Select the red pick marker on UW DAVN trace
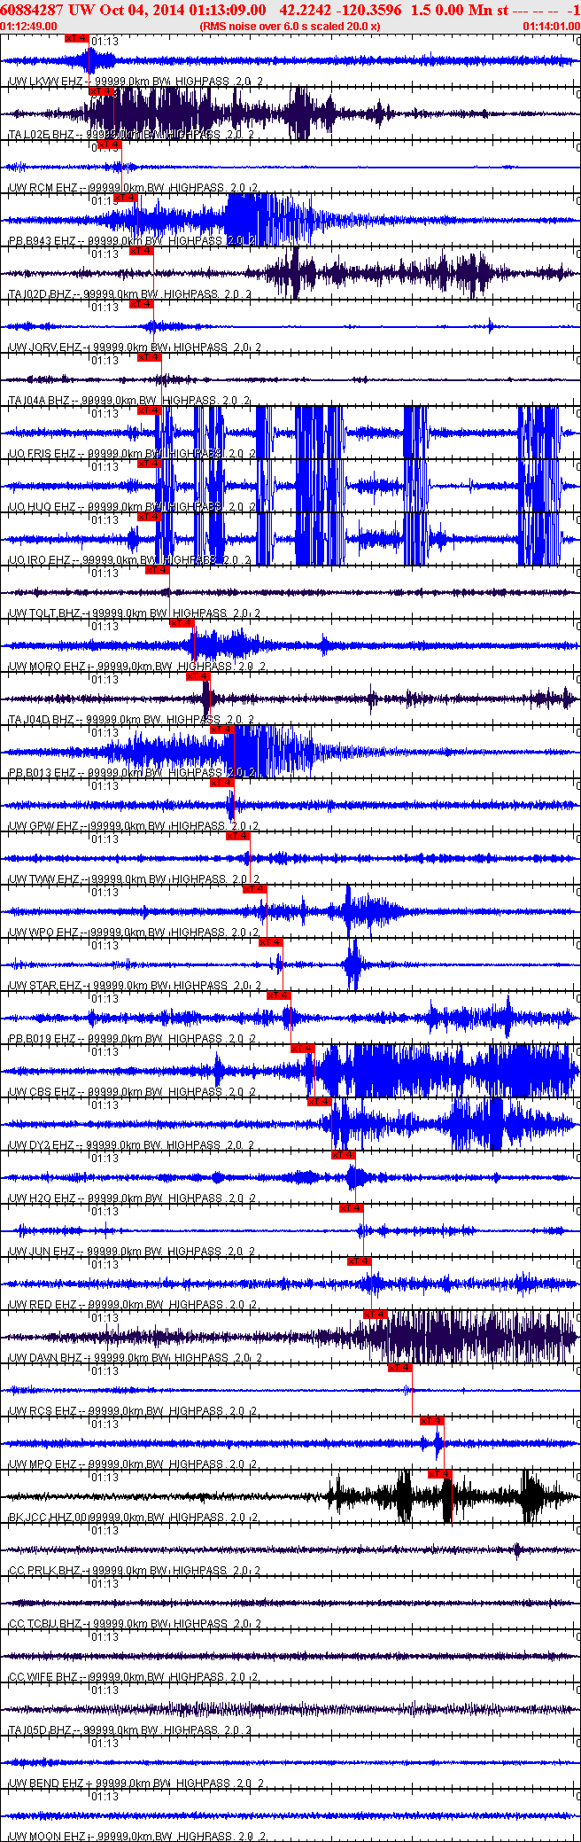 click(x=376, y=1315)
